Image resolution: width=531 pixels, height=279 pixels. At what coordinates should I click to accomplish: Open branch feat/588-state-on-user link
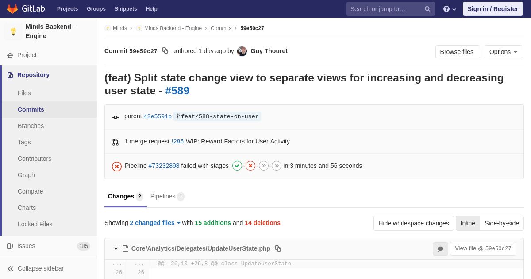pyautogui.click(x=217, y=116)
